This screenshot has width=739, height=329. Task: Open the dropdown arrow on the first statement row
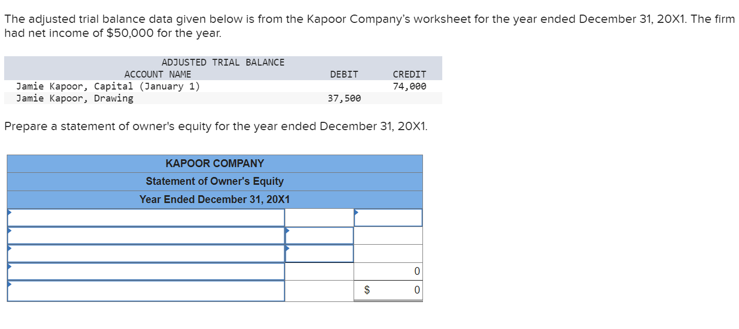click(x=9, y=212)
